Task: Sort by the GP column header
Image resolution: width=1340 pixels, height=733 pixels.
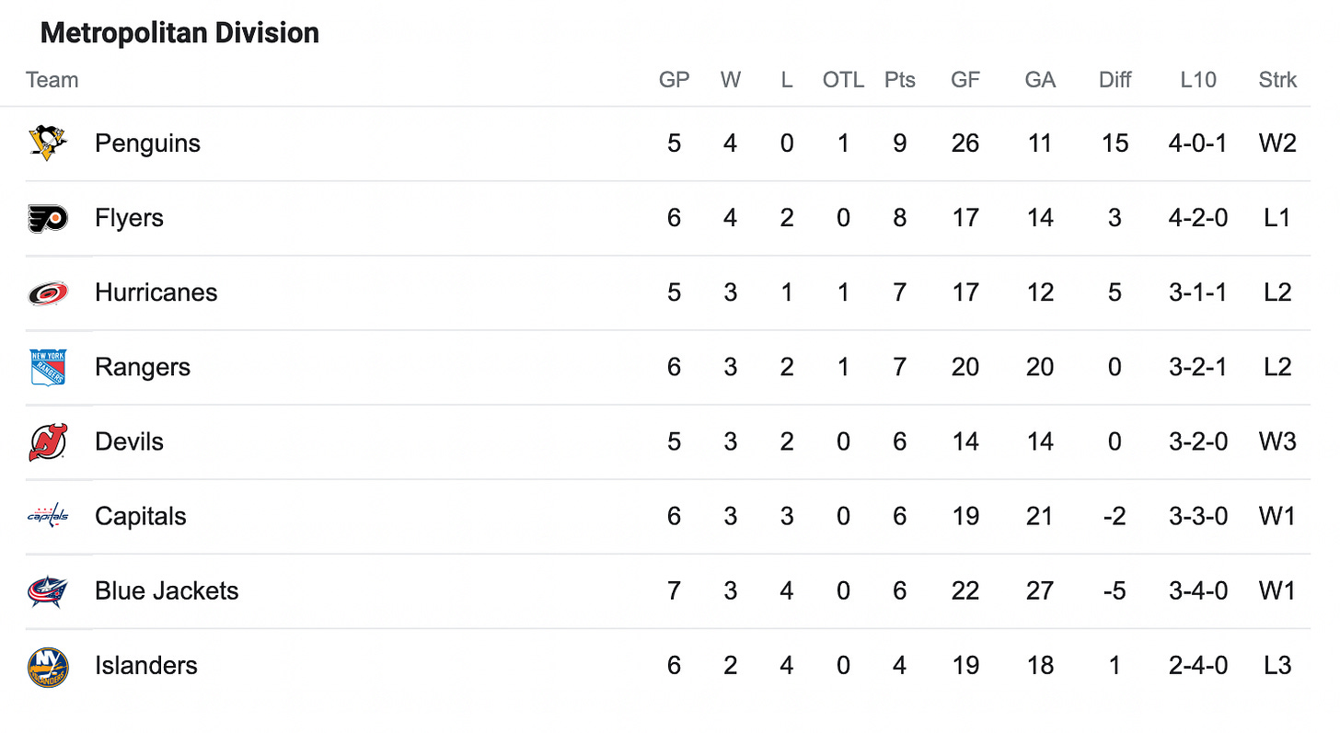Action: 675,80
